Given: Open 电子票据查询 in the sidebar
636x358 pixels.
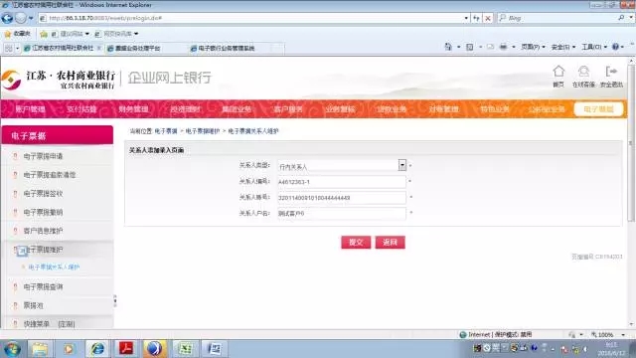Looking at the screenshot, I should [x=43, y=287].
